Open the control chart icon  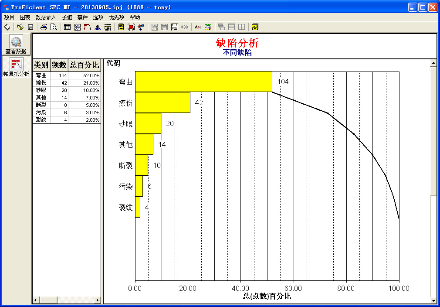click(x=78, y=27)
